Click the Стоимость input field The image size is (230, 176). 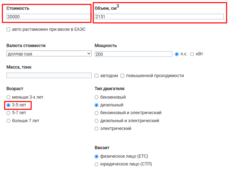[48, 17]
